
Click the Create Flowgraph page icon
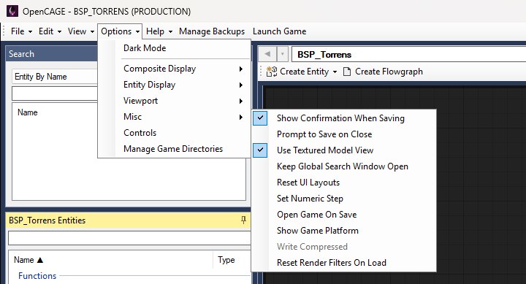click(x=347, y=72)
